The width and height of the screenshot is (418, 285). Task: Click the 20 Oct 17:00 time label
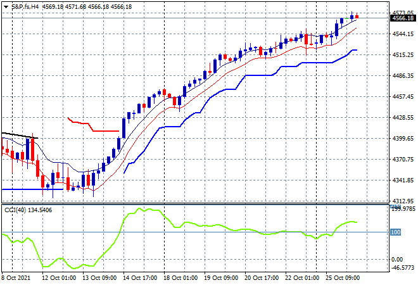pos(262,278)
